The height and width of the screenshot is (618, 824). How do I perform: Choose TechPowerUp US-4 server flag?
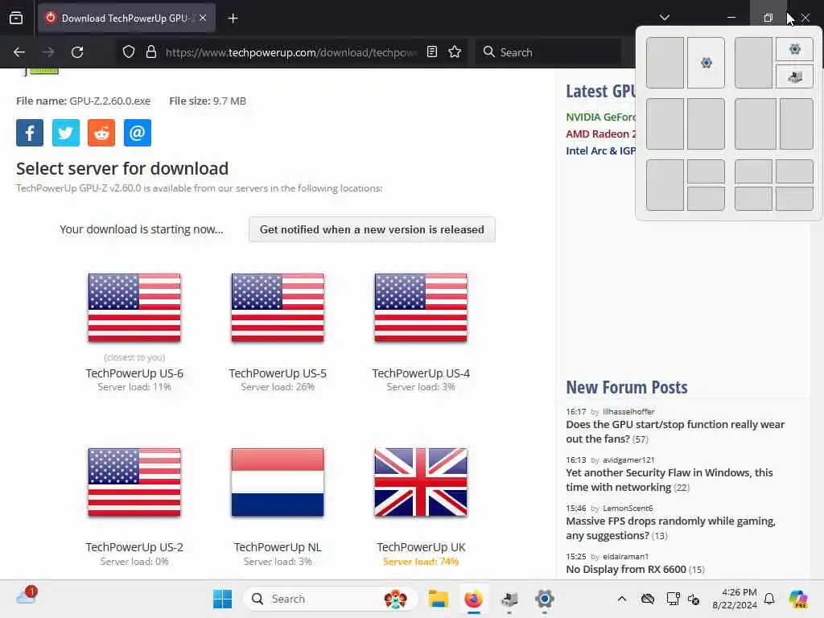pos(421,307)
